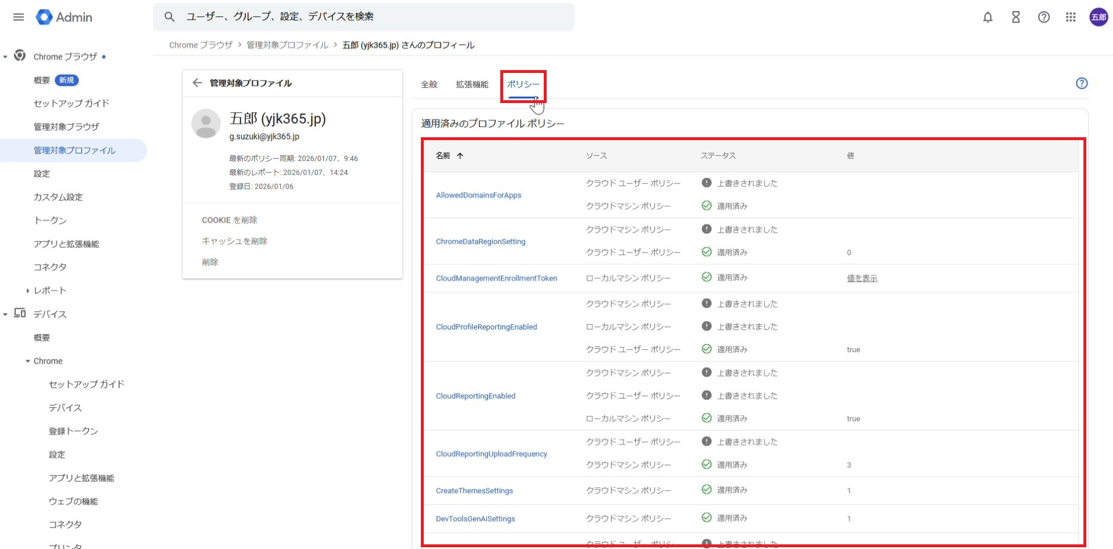This screenshot has height=549, width=1113.
Task: Expand the レポート sidebar item
Action: [x=27, y=291]
